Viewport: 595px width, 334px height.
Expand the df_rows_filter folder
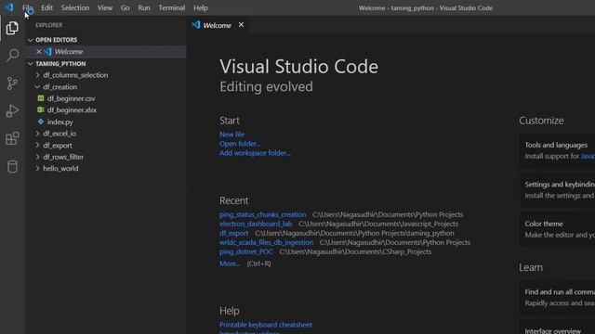click(x=37, y=157)
